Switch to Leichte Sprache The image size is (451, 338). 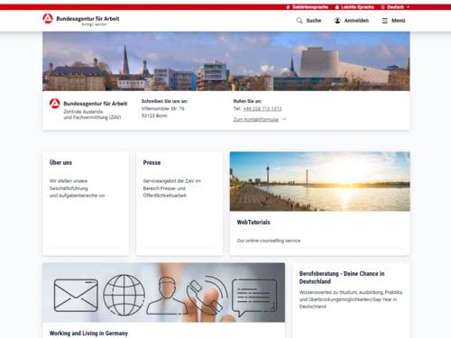pos(354,7)
